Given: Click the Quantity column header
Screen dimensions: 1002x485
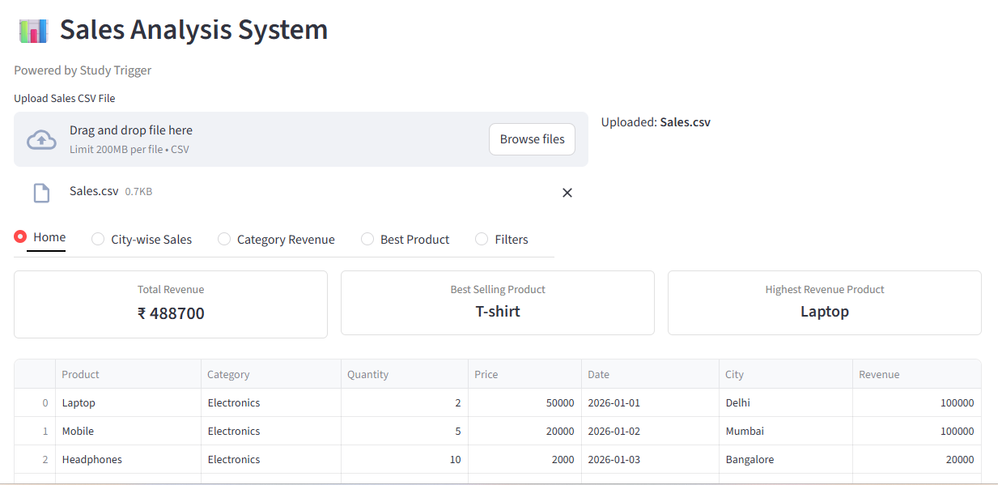Looking at the screenshot, I should (367, 374).
